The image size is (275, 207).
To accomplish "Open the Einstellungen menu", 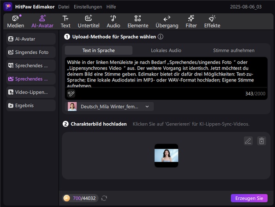I will [88, 7].
